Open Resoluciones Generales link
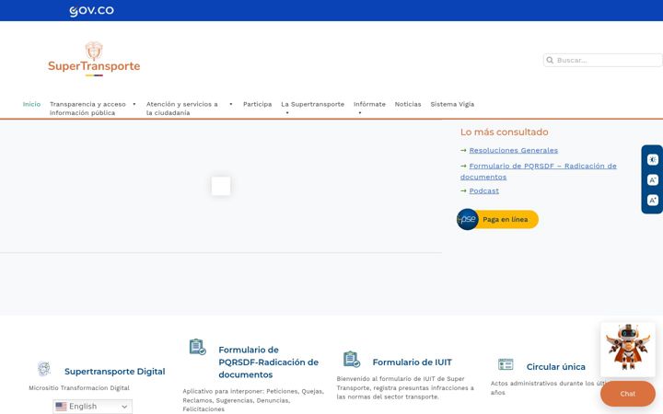 tap(513, 150)
